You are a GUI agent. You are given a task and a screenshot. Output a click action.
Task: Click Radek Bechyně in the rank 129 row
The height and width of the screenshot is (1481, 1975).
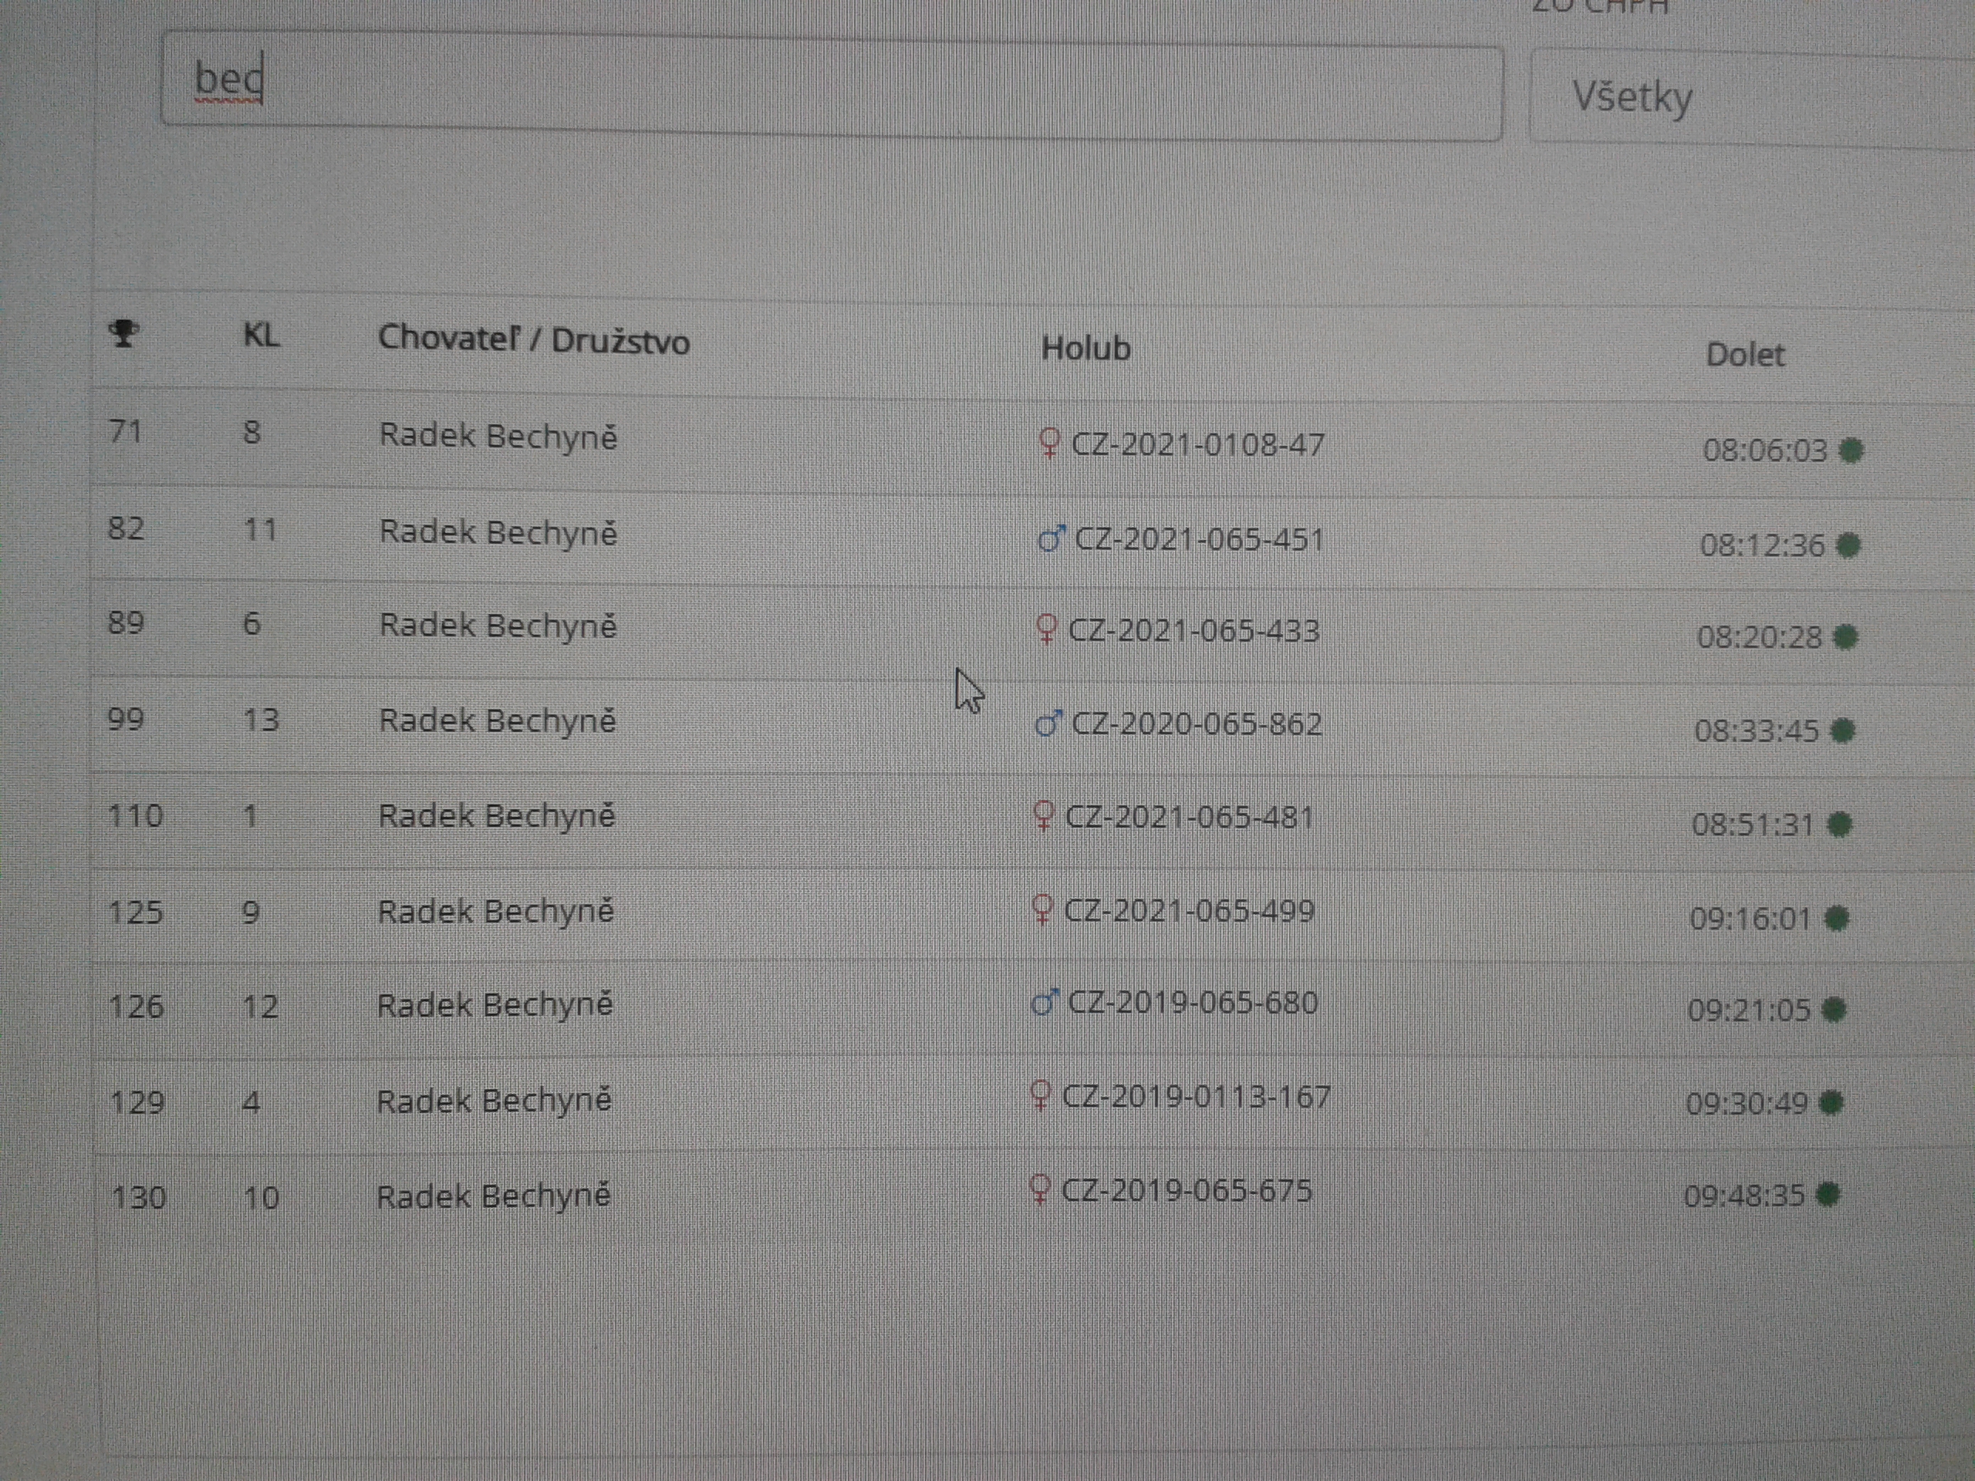pyautogui.click(x=494, y=1101)
